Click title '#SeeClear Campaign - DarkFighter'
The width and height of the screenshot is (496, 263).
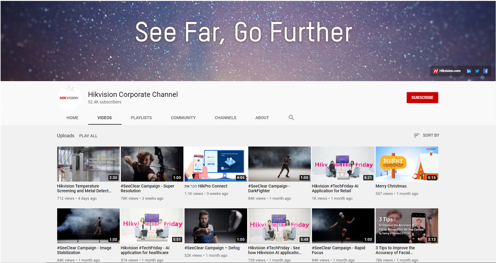coord(269,188)
